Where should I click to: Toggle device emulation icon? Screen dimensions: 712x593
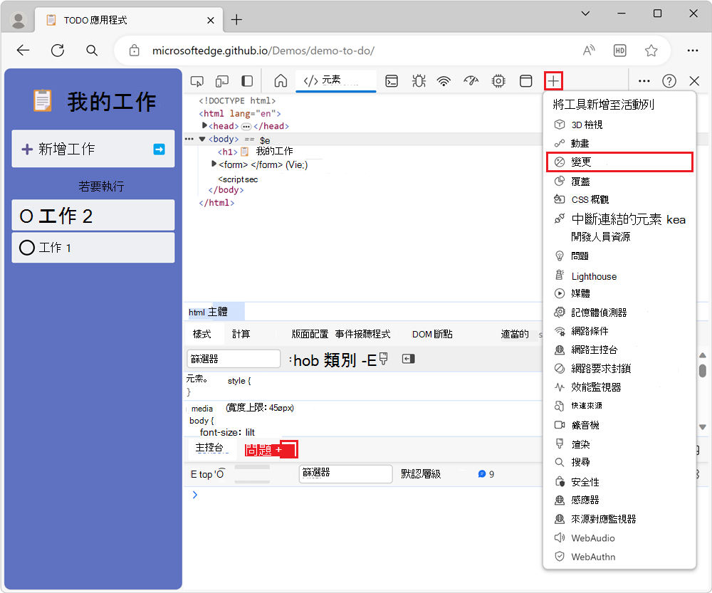tap(222, 81)
